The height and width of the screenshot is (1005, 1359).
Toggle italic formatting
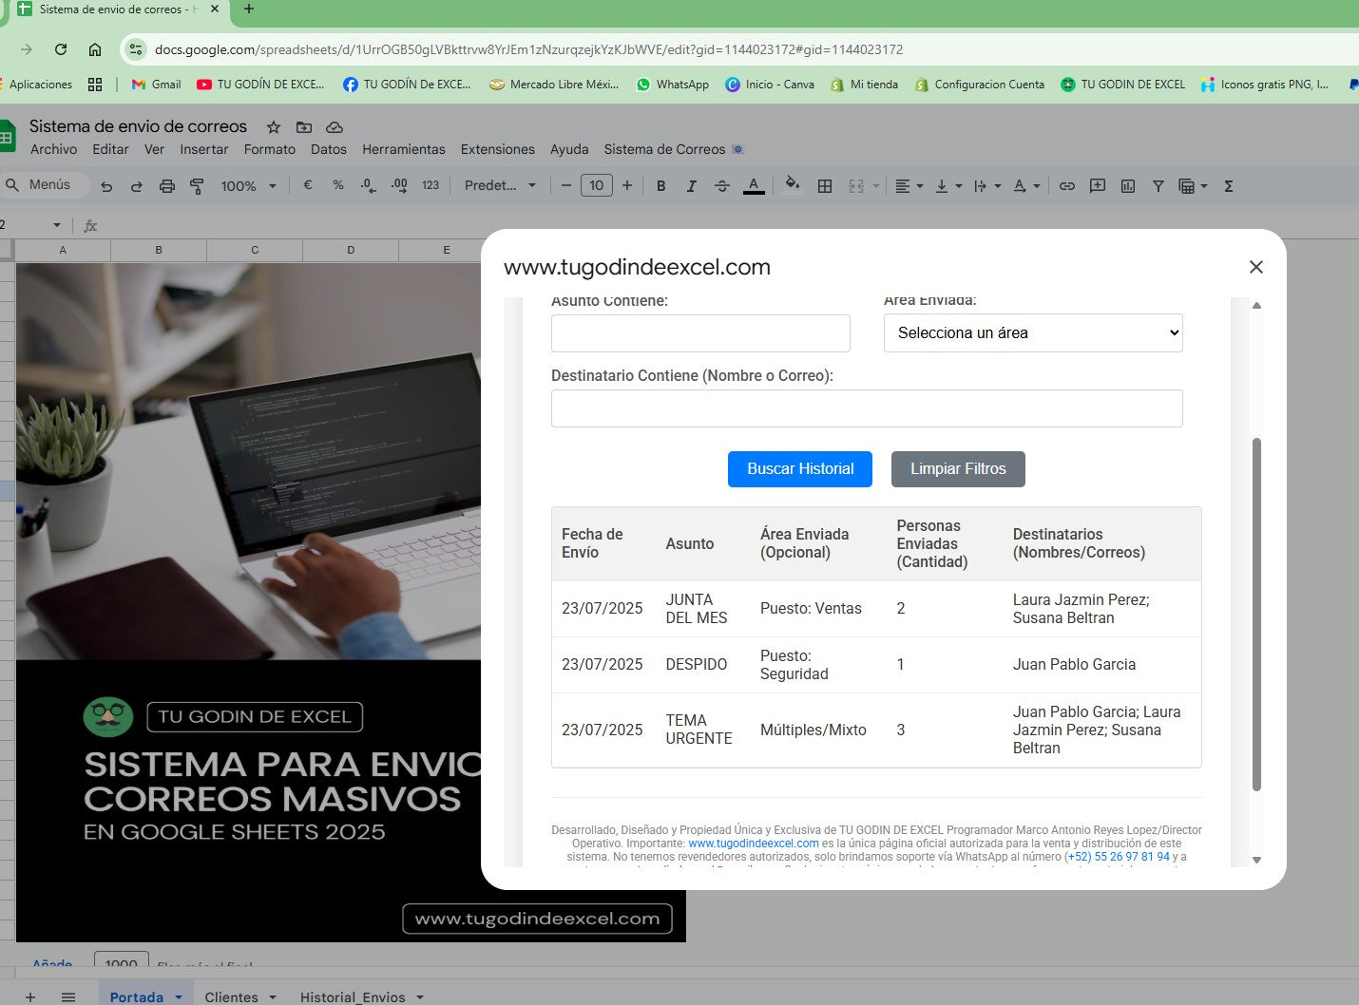pos(692,186)
